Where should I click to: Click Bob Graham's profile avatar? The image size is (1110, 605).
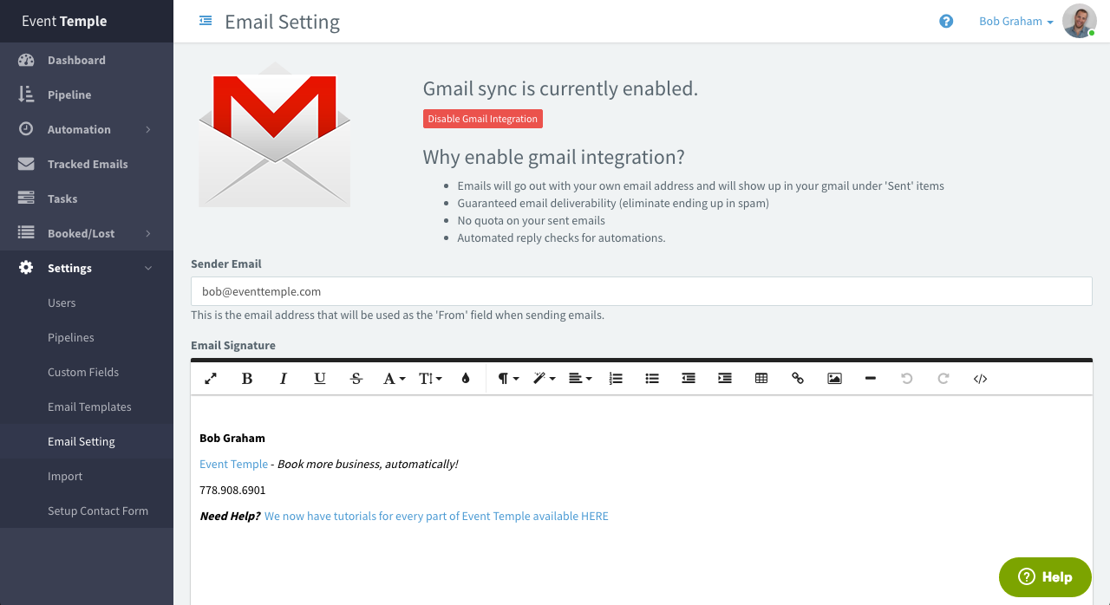click(x=1080, y=21)
